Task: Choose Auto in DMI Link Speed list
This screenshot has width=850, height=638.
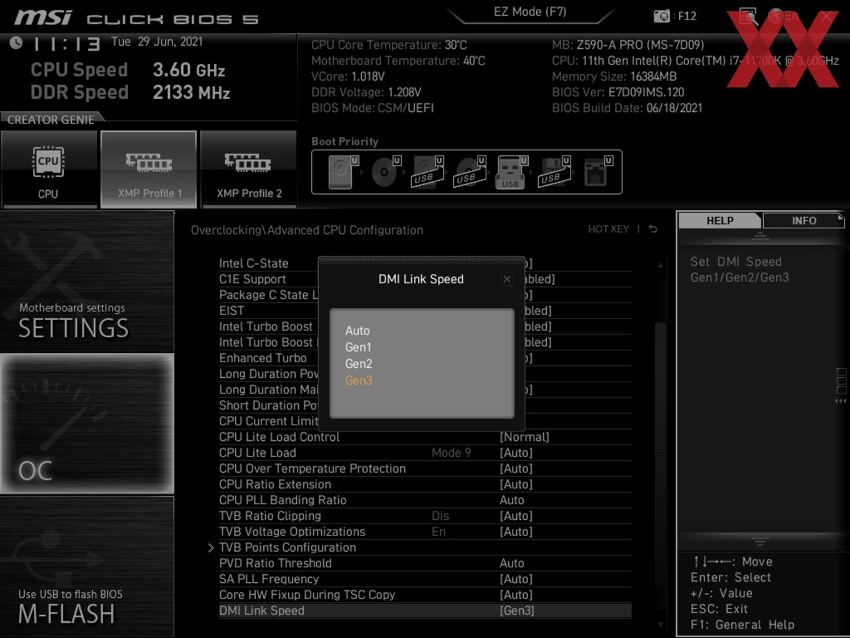Action: pyautogui.click(x=357, y=331)
